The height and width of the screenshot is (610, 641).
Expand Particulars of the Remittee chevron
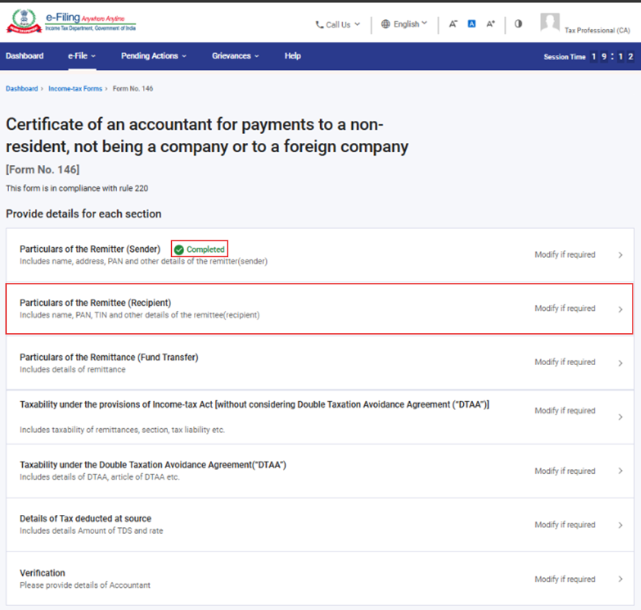pos(620,310)
